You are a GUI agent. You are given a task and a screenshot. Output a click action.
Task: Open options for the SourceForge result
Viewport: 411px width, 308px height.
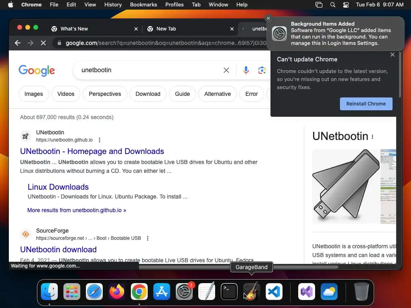click(x=148, y=238)
